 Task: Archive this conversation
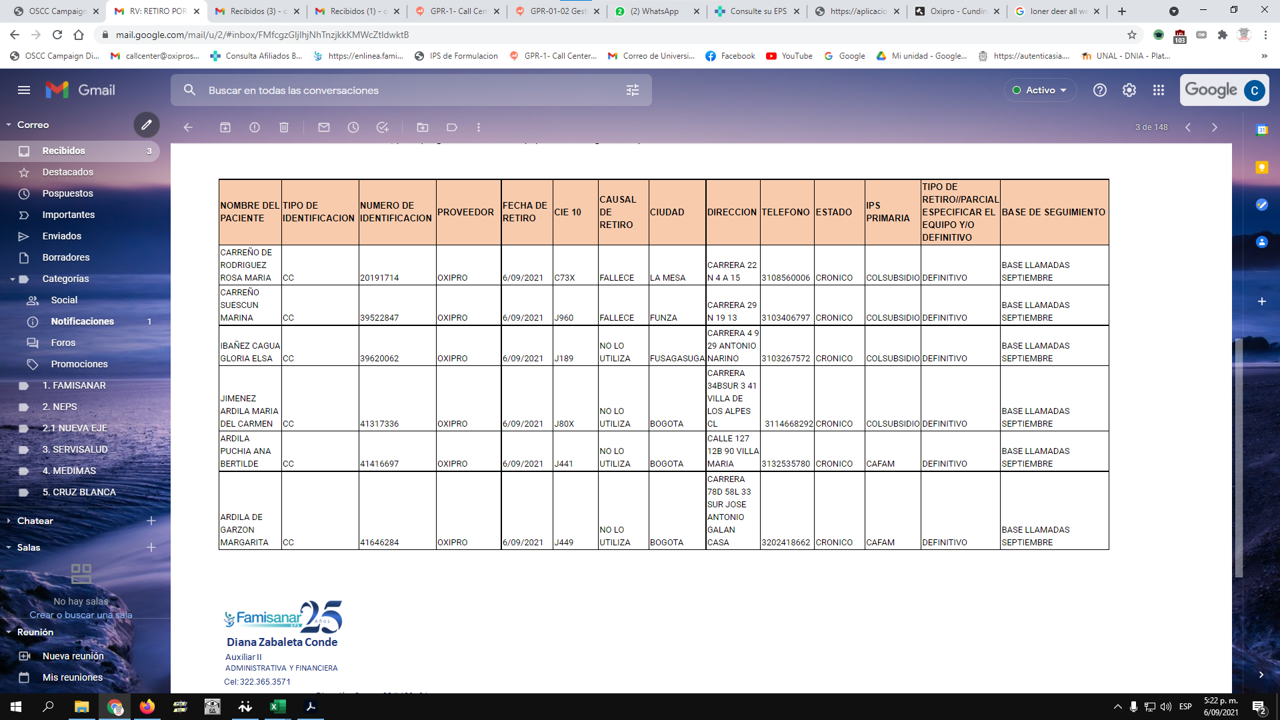click(225, 127)
